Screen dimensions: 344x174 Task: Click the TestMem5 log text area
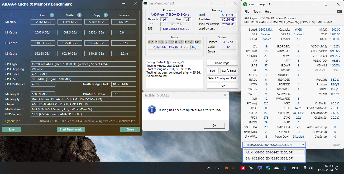(174, 74)
